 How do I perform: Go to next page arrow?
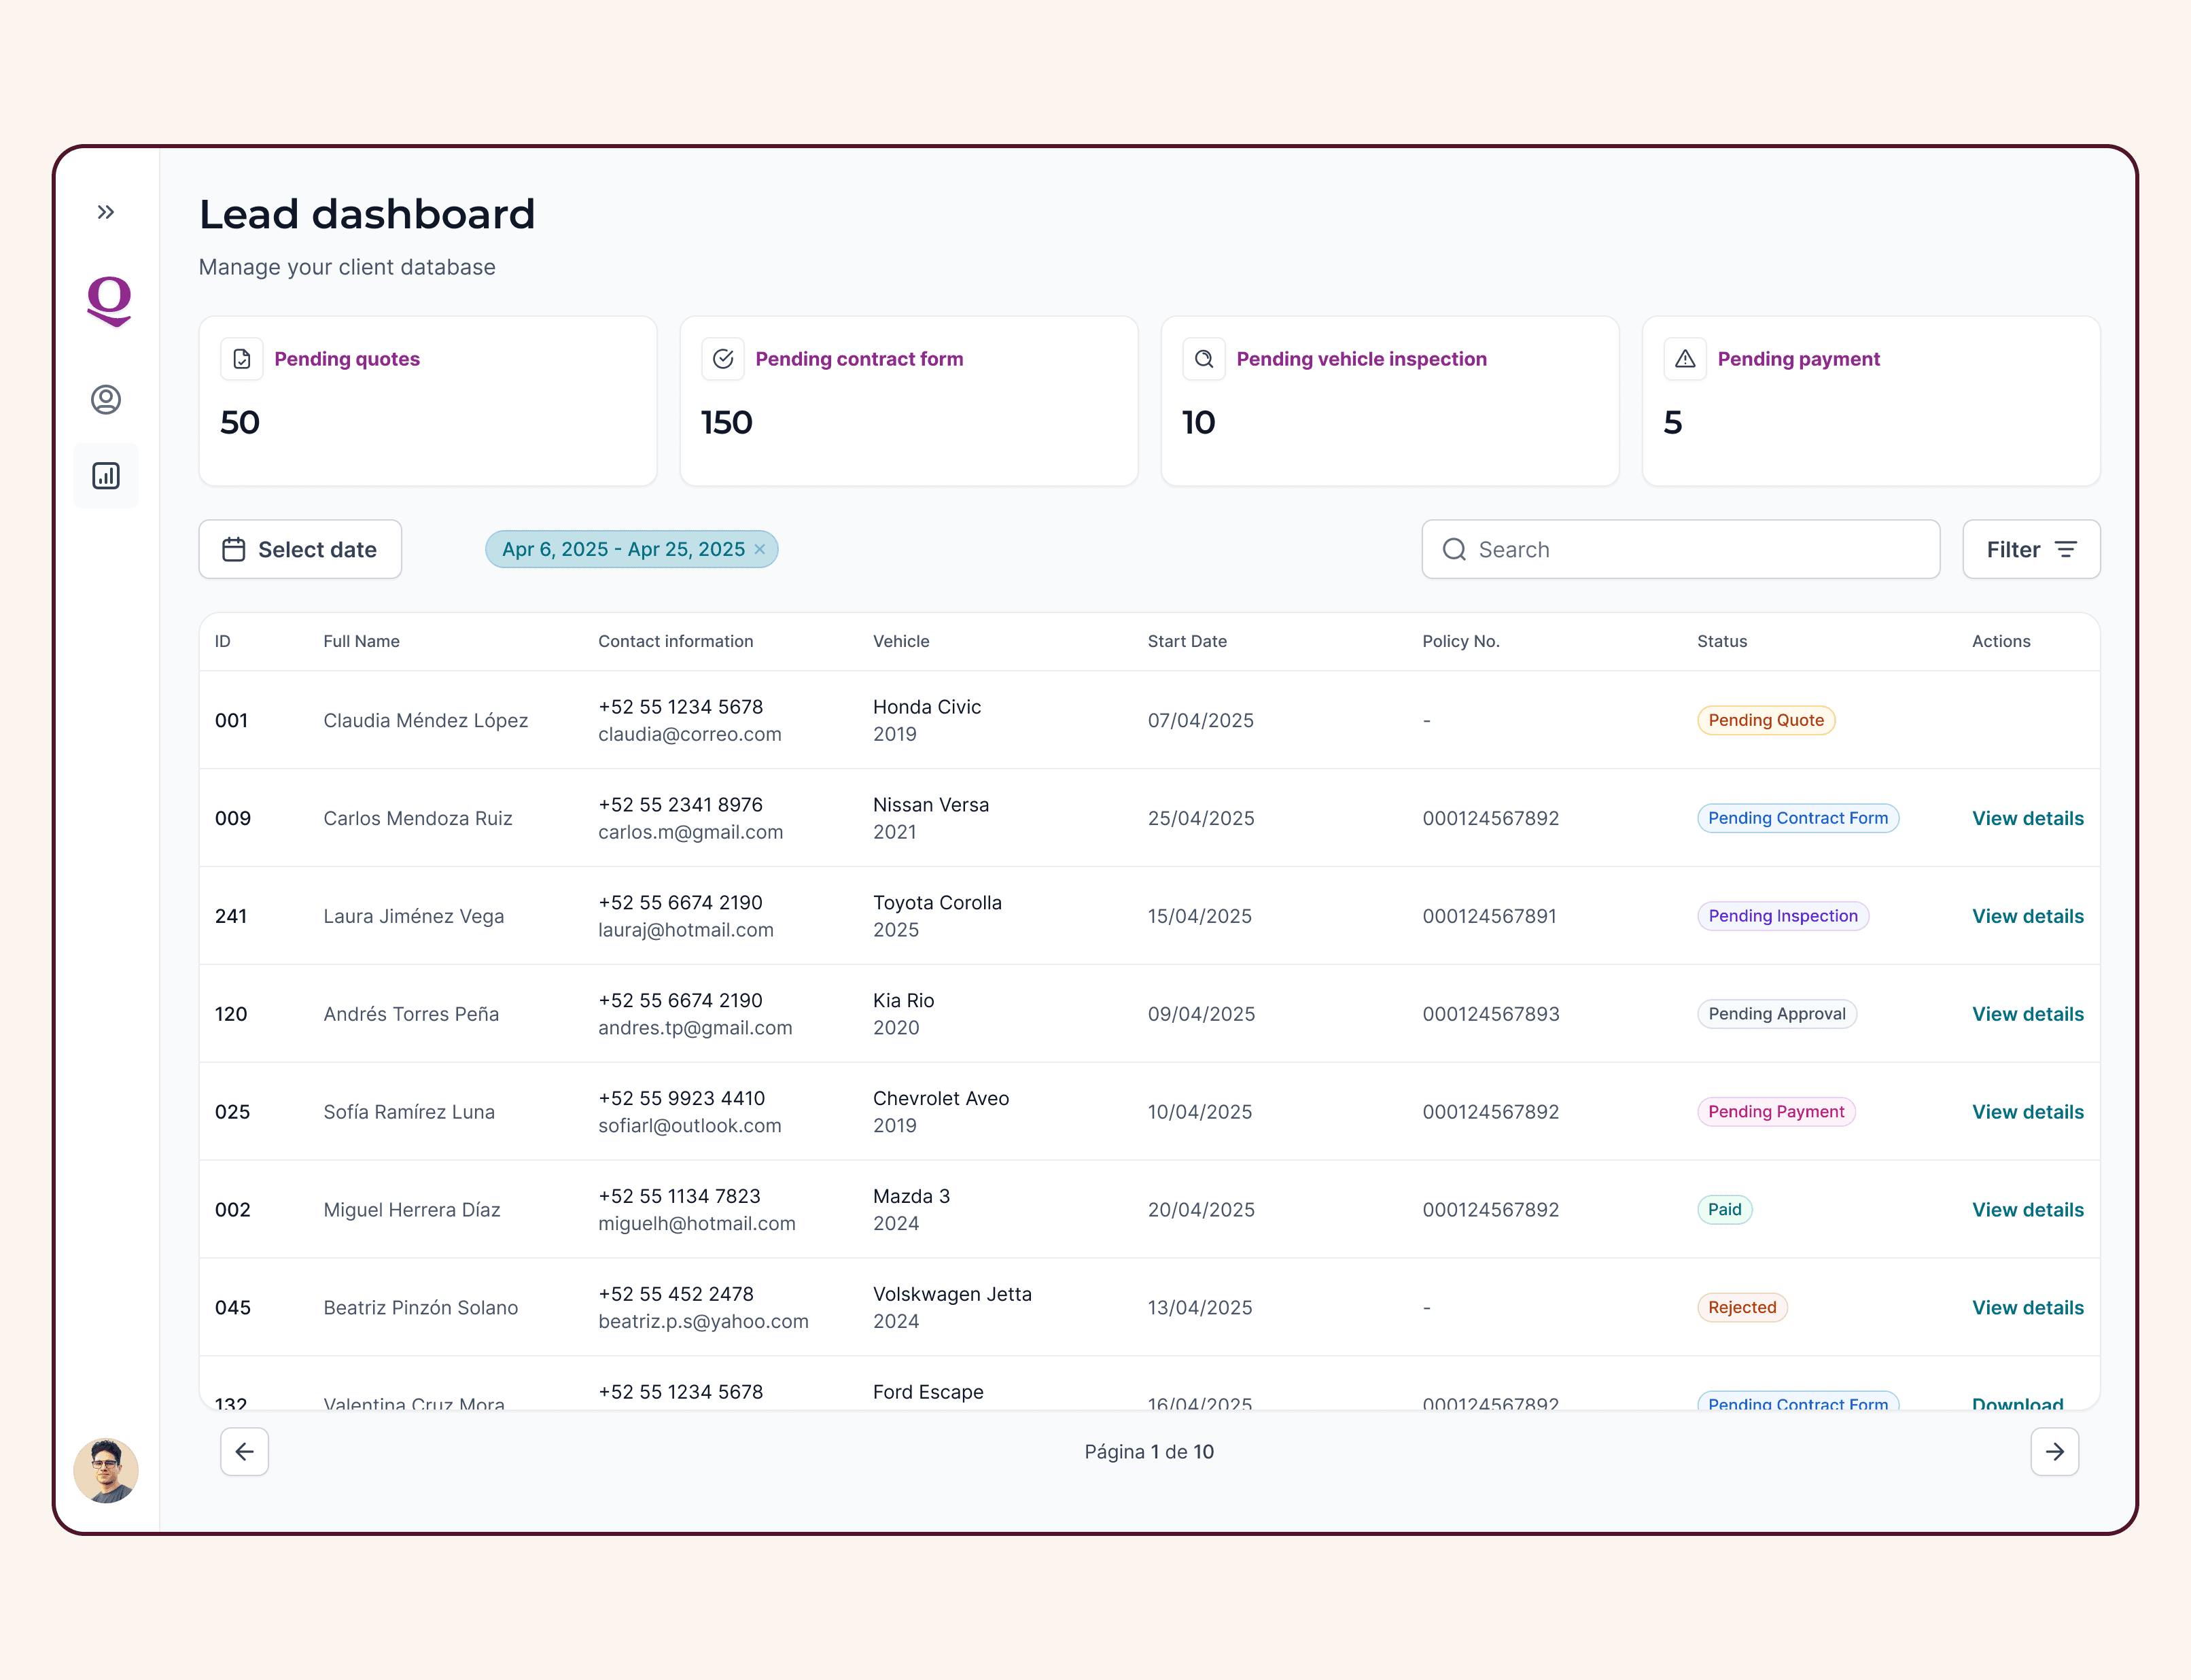pos(2054,1452)
